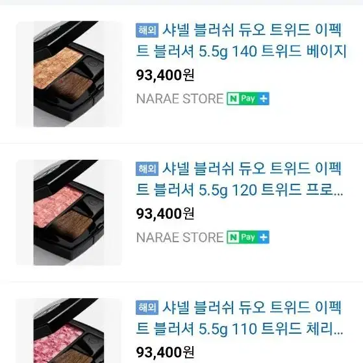Click the cherry tweed blush thumbnail
The image size is (363, 363).
[69, 331]
